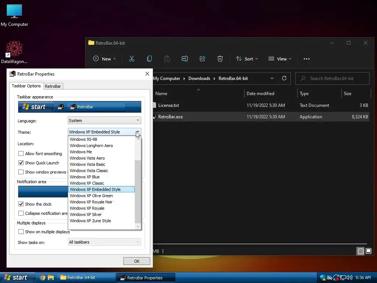This screenshot has height=283, width=377.
Task: Select the License.txt file name
Action: (x=169, y=105)
